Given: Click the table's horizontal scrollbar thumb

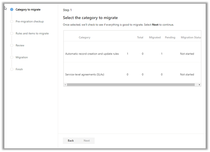Looking at the screenshot, I should click(130, 85).
